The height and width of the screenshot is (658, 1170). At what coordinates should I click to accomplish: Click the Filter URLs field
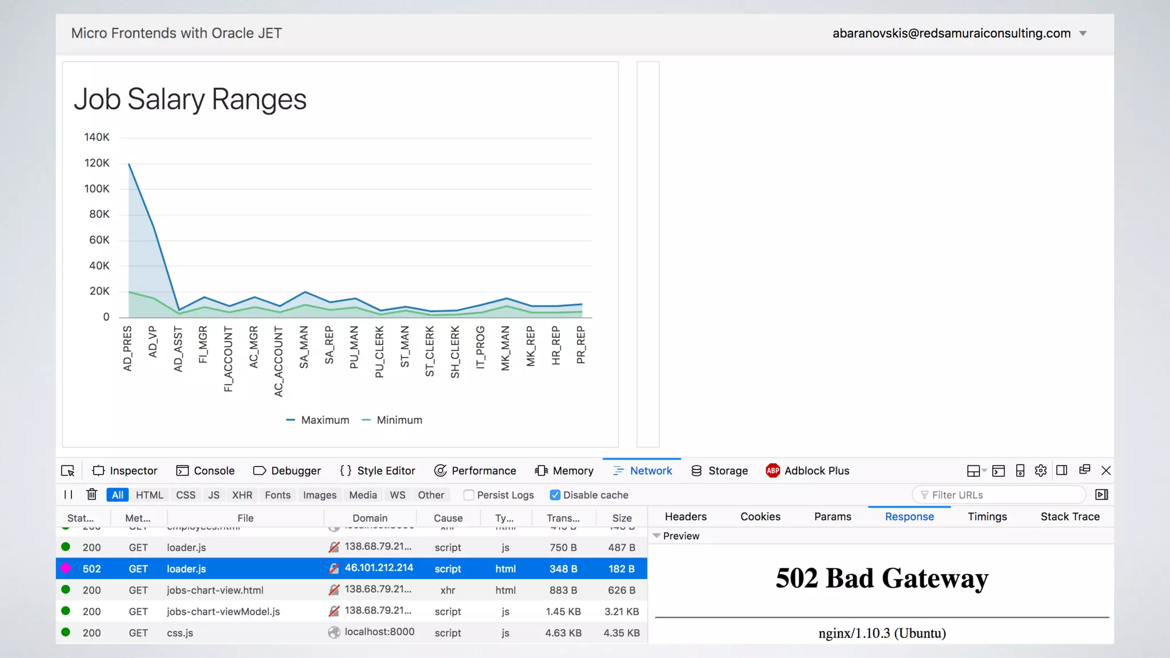(x=1000, y=495)
